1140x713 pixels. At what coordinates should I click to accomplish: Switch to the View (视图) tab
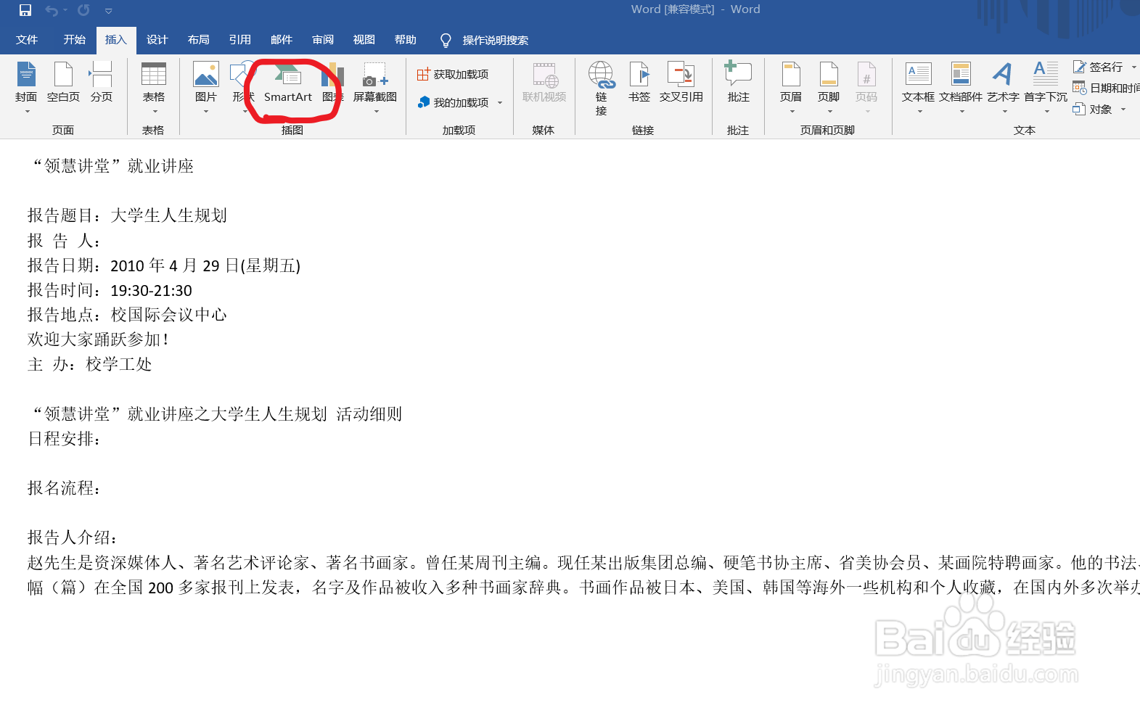pos(364,40)
